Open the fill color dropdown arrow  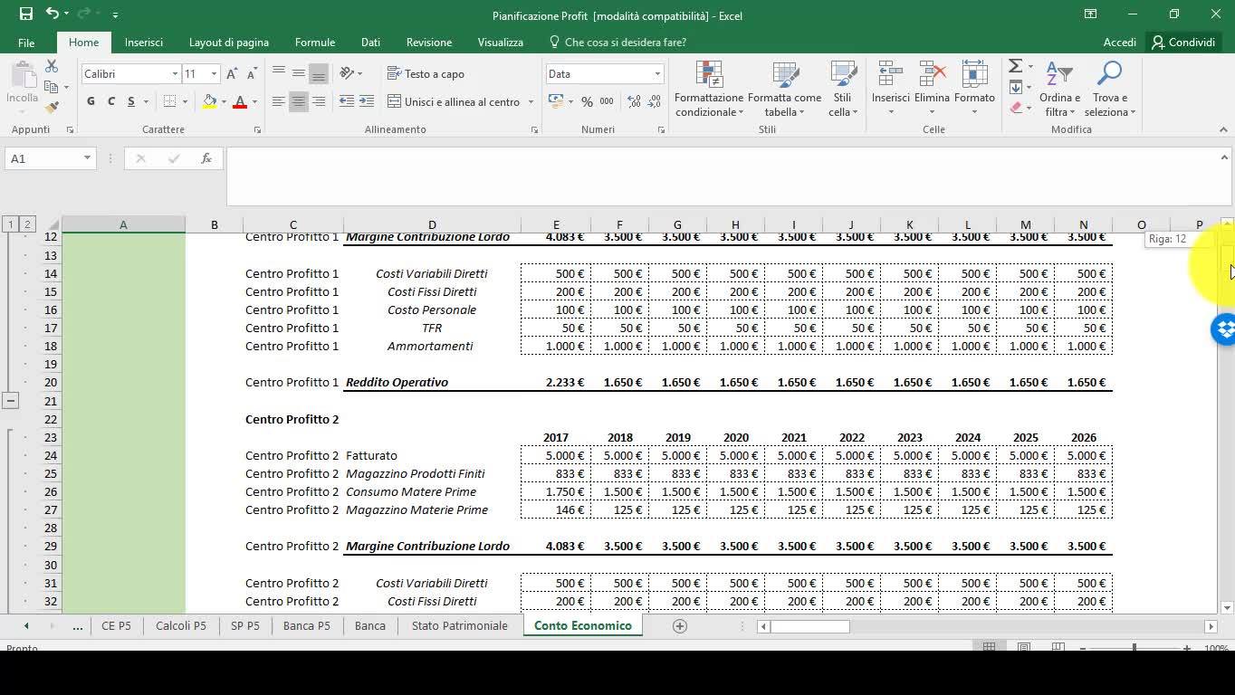click(x=224, y=101)
